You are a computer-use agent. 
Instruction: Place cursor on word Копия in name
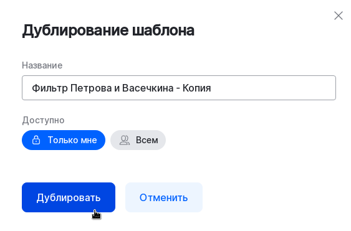[x=197, y=88]
